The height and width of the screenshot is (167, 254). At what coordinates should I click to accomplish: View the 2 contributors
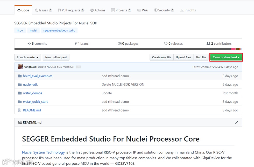(219, 44)
